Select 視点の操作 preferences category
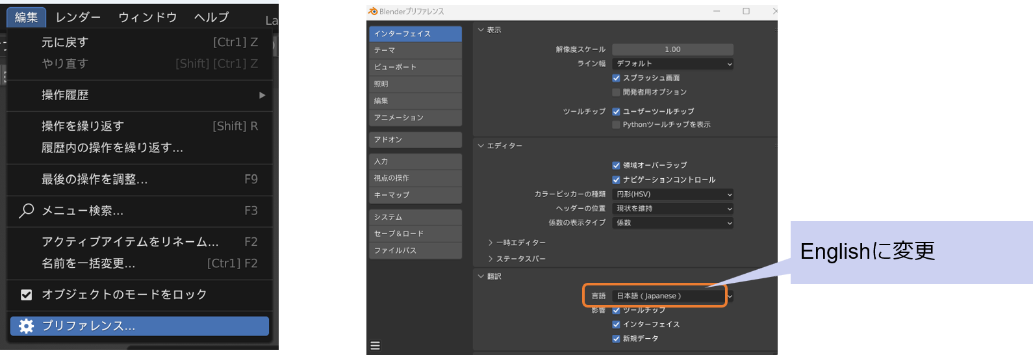The image size is (1033, 355). pyautogui.click(x=416, y=178)
